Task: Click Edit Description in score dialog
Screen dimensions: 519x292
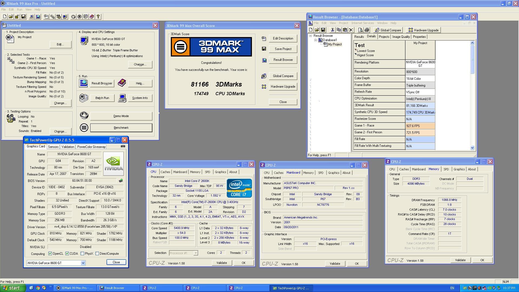Action: pos(283,38)
